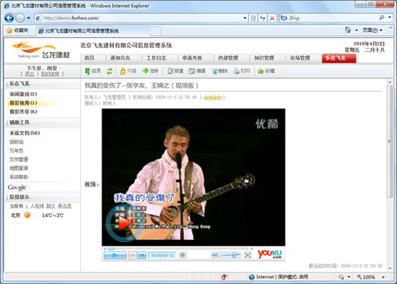Open the IE zoom level dropdown
397x284 pixels.
[383, 277]
